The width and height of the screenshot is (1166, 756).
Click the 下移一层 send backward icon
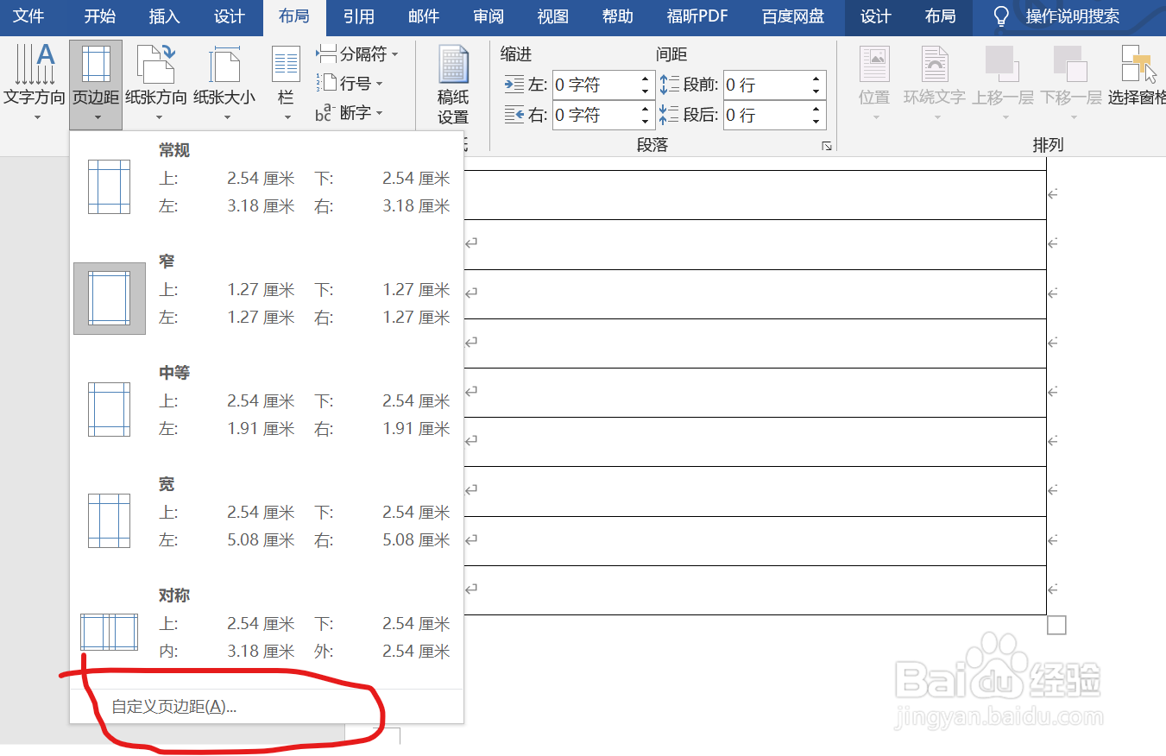[x=1071, y=66]
